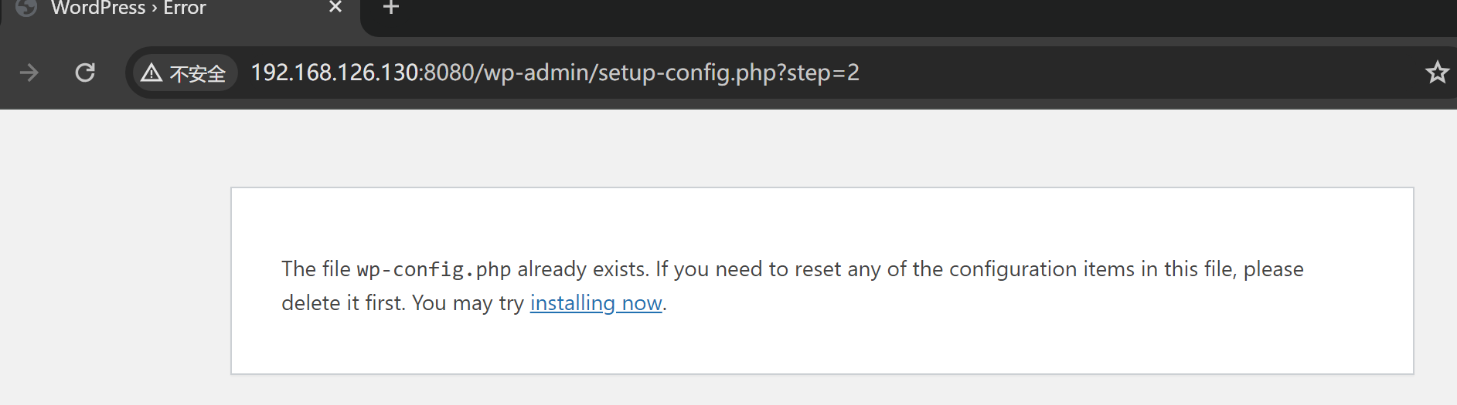
Task: Click the globe favicon on the tab
Action: pos(26,7)
